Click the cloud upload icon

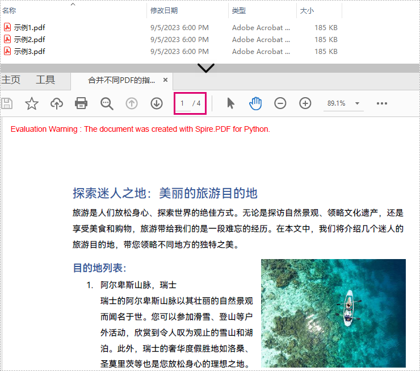click(57, 103)
